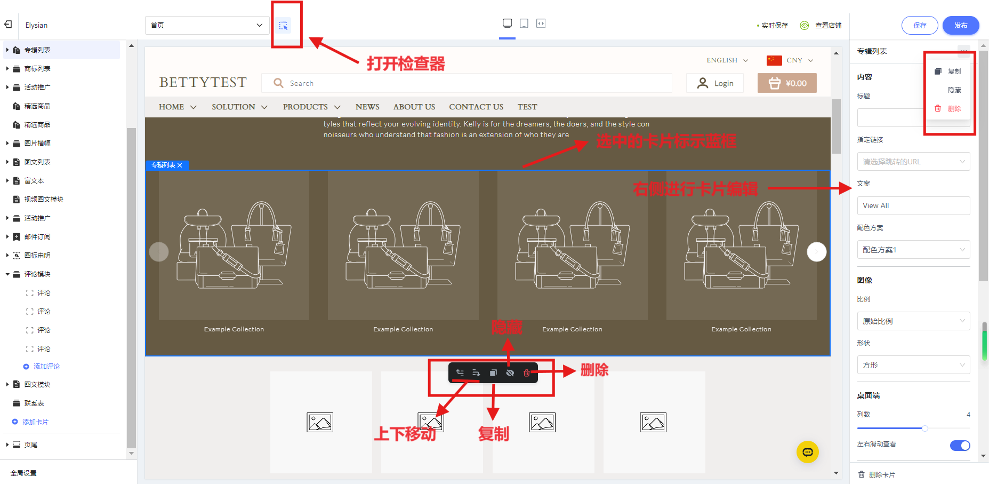Screen dimensions: 989x484
Task: Open the inspector tool icon
Action: 283,26
